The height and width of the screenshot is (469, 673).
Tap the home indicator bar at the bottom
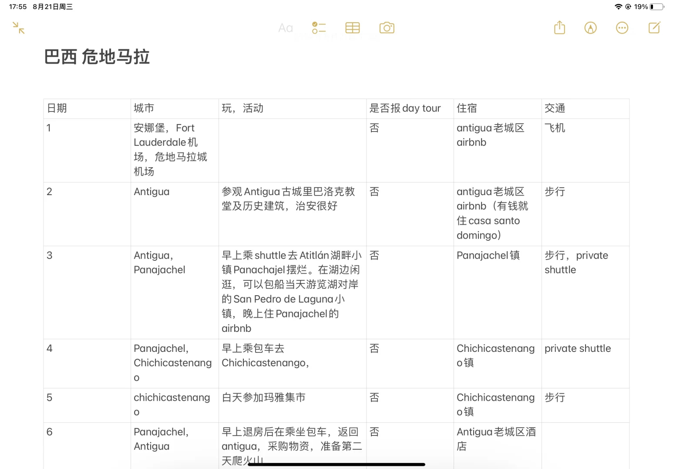[336, 464]
